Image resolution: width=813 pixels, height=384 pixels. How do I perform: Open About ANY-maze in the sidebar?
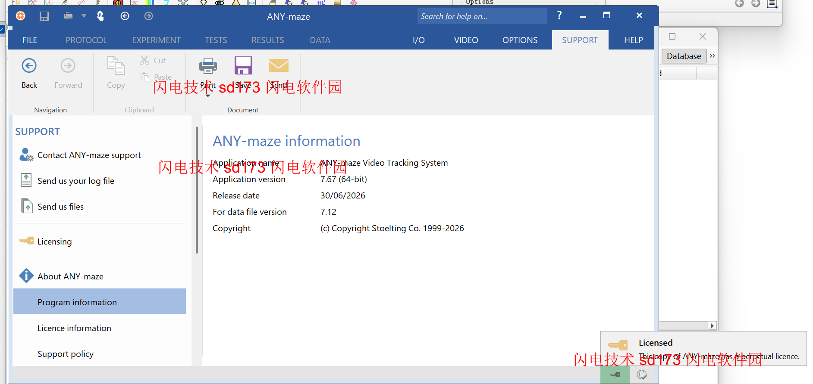tap(71, 276)
